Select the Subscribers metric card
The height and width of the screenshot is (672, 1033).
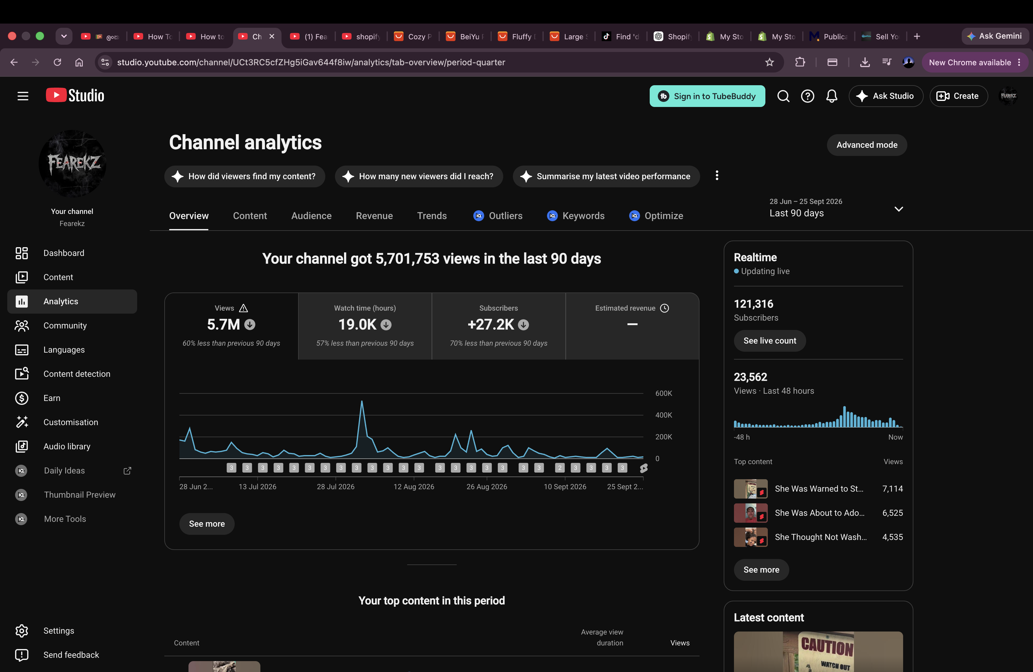498,326
